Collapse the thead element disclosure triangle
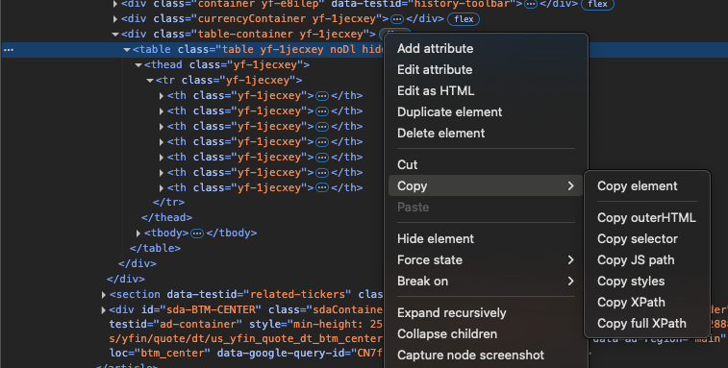 [x=138, y=65]
